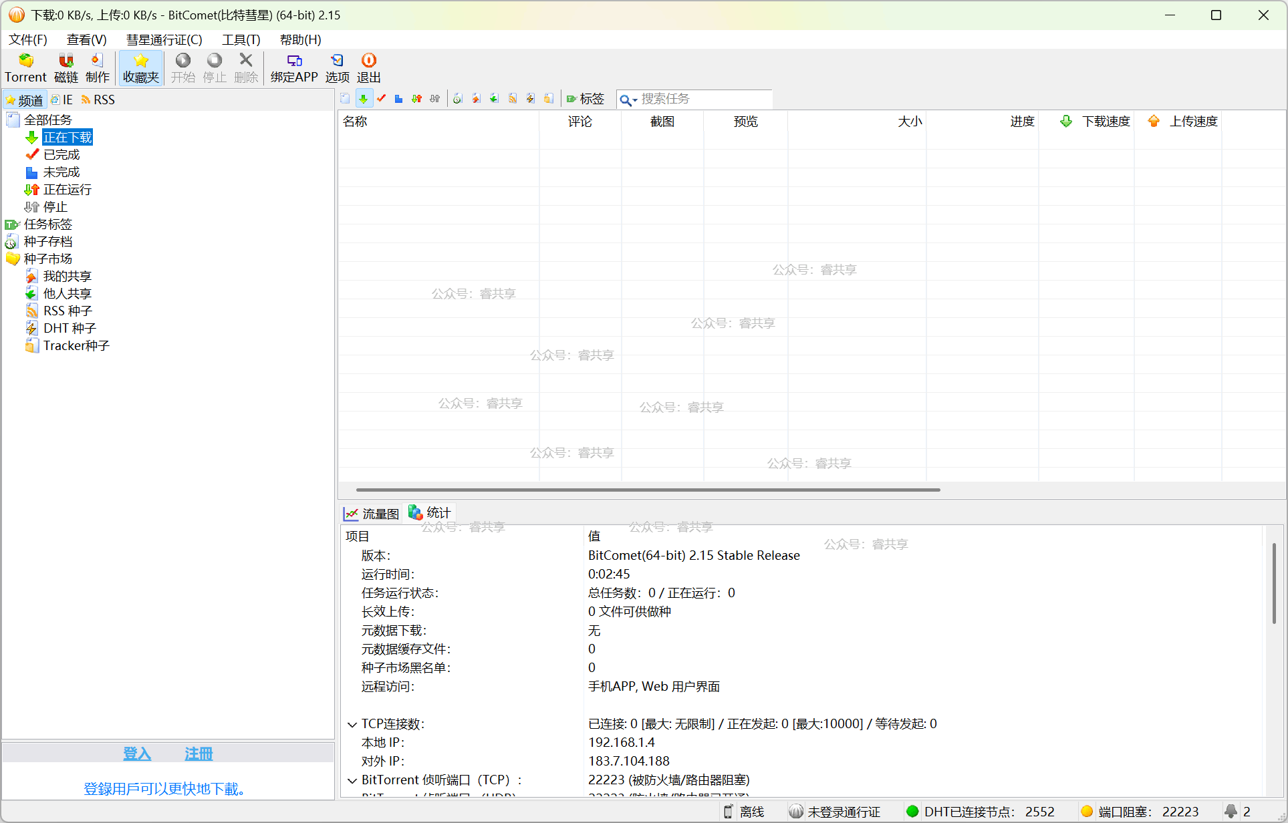Click the 上传速度 column header

(1178, 122)
